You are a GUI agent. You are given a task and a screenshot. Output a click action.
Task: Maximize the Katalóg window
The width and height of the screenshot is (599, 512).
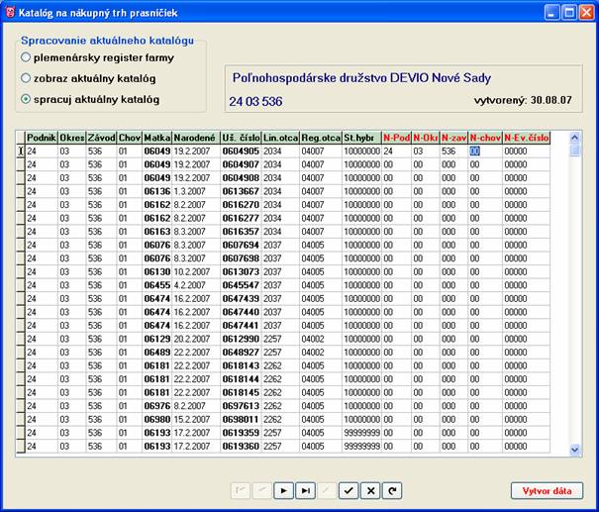569,13
